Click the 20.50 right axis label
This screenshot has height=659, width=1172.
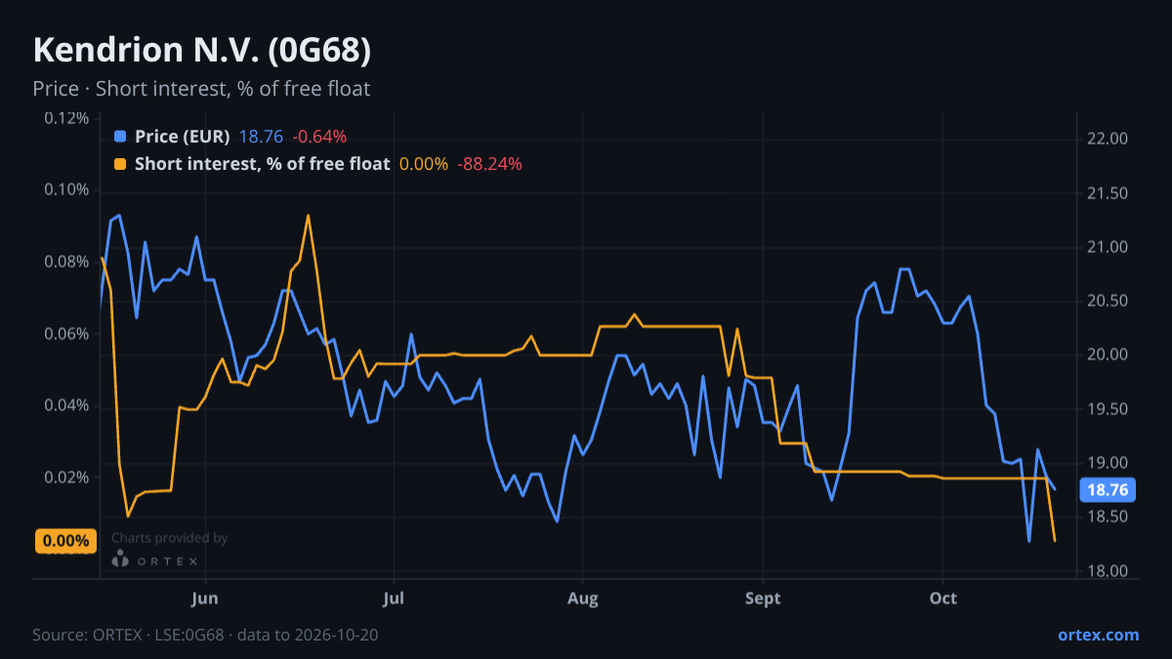click(1108, 301)
